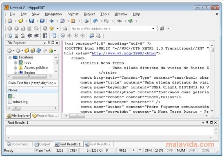Click the 100% zoom indicator
The image size is (224, 157).
click(159, 151)
